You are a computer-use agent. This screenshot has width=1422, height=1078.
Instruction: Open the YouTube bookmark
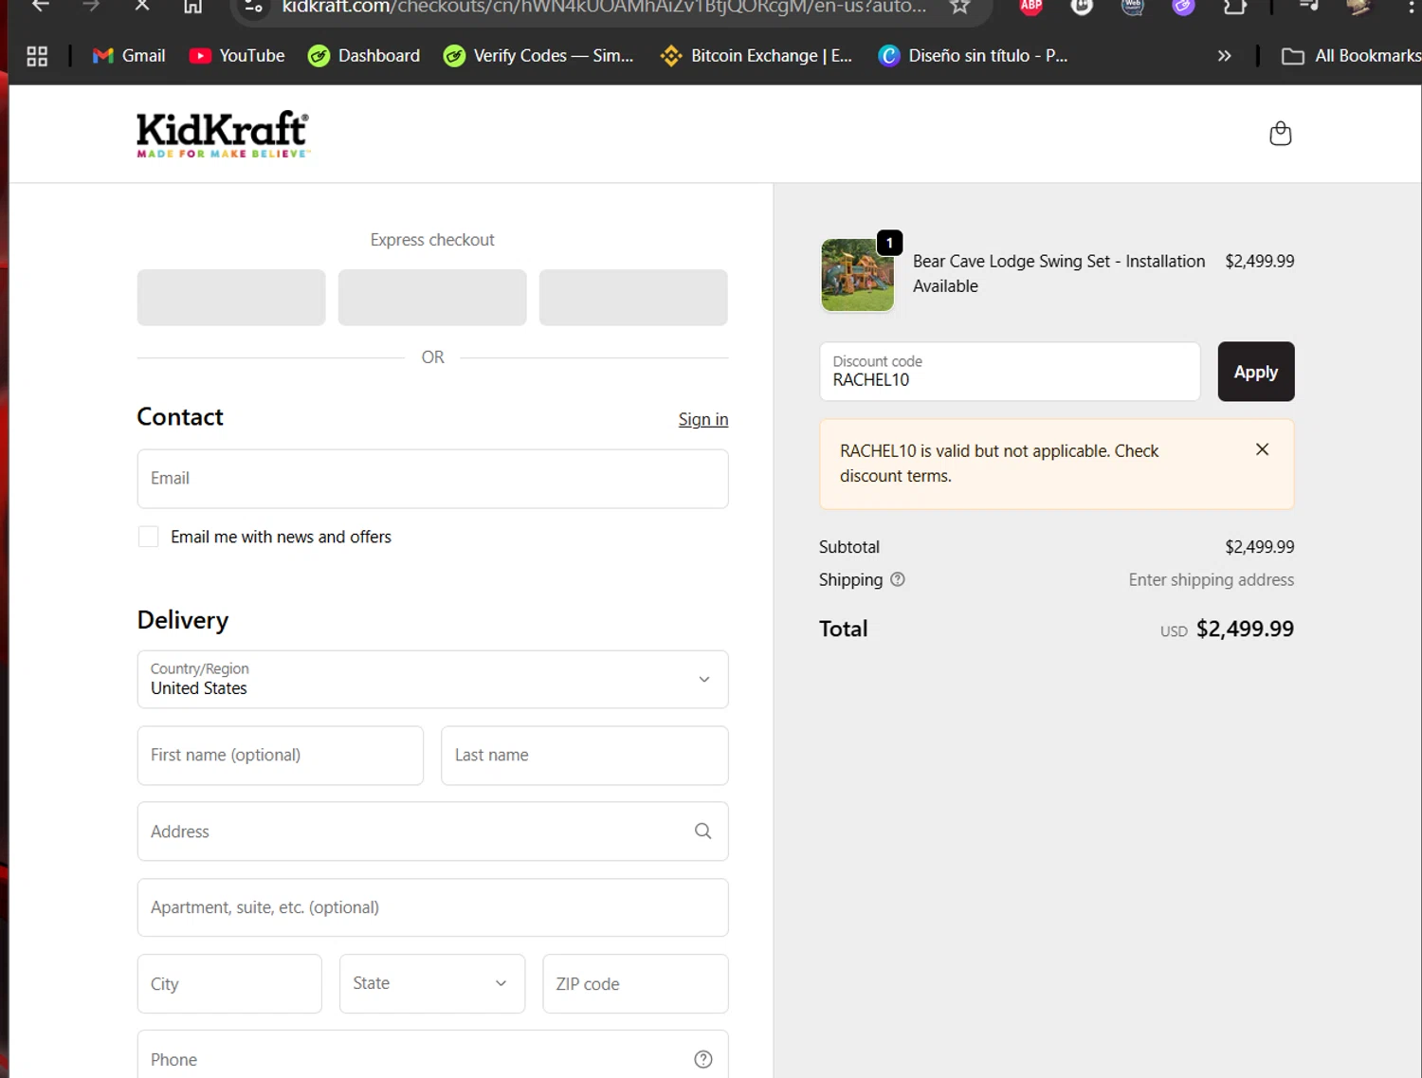point(237,56)
